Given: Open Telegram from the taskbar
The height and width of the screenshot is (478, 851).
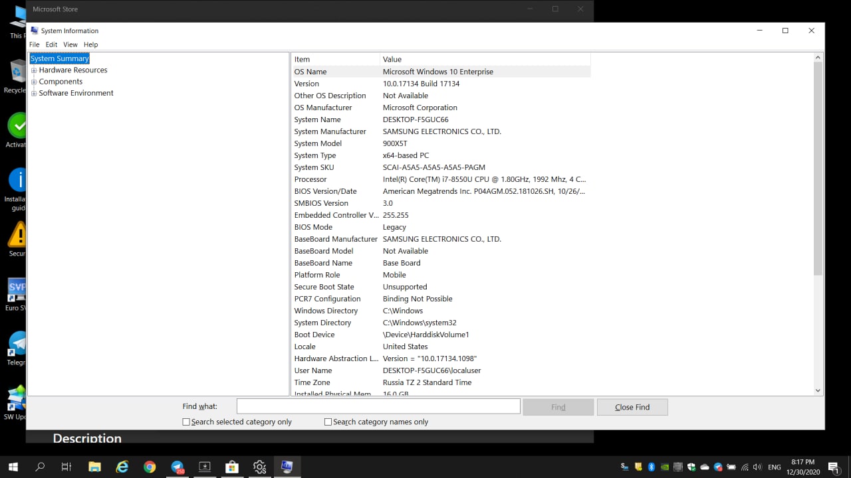Looking at the screenshot, I should click(178, 467).
